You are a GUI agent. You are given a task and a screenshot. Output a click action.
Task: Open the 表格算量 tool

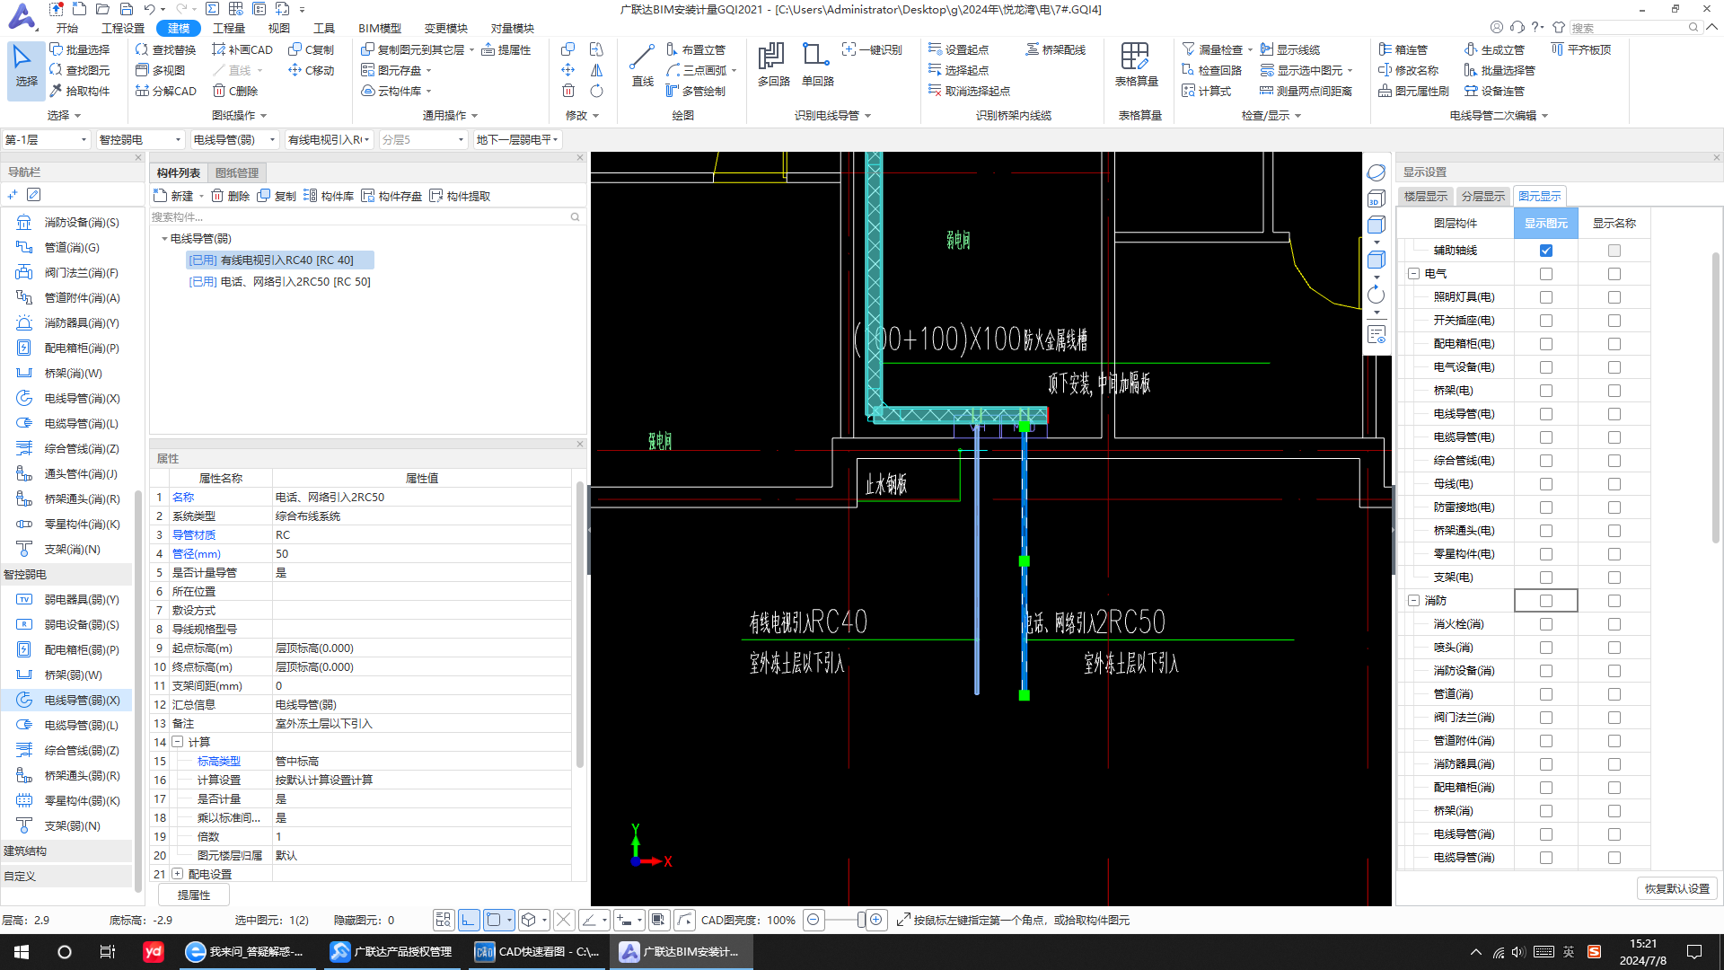[x=1136, y=66]
